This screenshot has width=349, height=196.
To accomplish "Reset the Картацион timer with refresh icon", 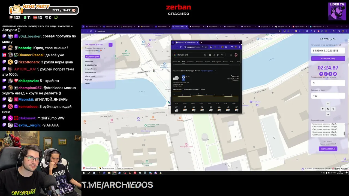I will point(335,74).
